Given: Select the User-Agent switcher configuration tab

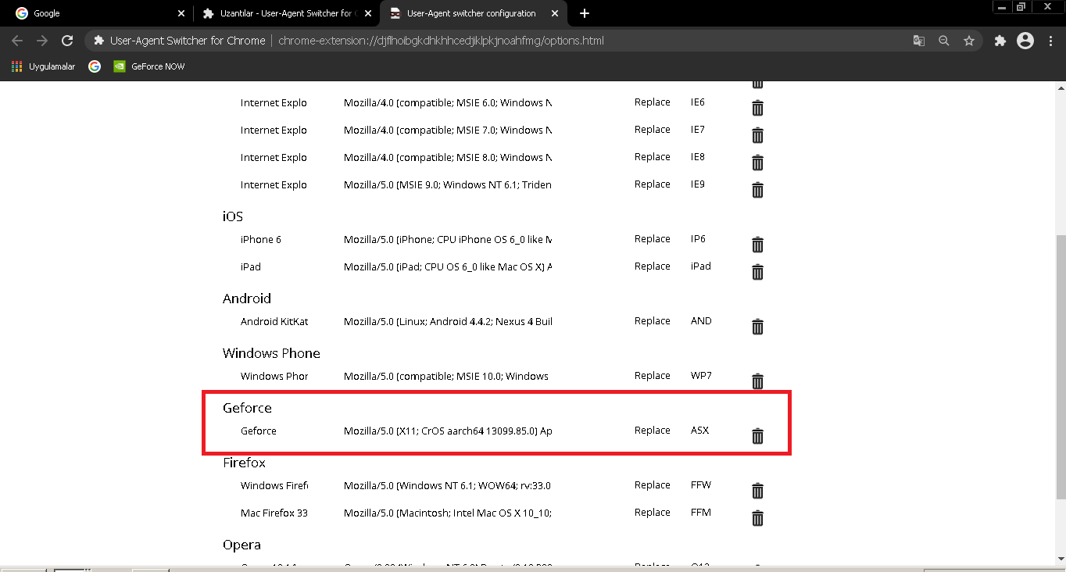Looking at the screenshot, I should tap(473, 13).
